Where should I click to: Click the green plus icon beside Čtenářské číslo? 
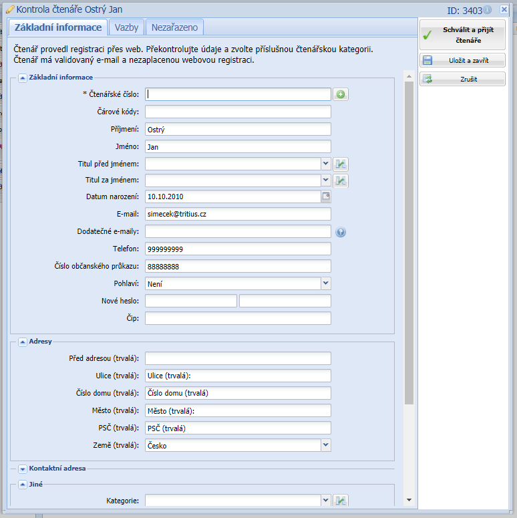(x=341, y=95)
